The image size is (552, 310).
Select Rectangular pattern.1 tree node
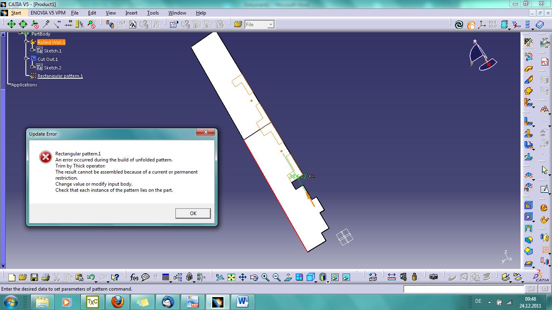pos(60,76)
